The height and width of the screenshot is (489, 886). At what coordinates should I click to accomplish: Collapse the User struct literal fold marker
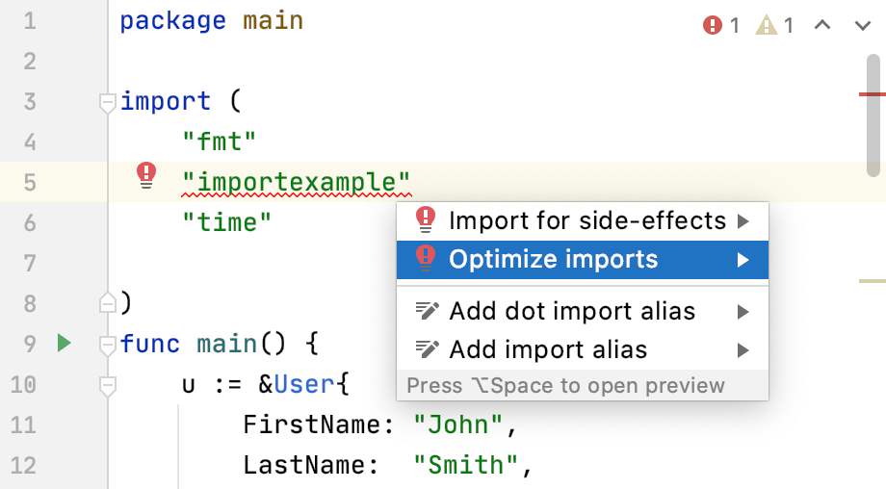click(x=108, y=385)
